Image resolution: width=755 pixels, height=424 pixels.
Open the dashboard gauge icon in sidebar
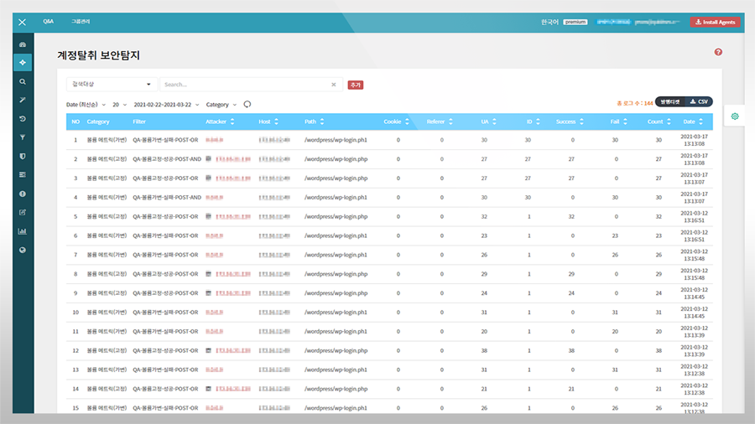23,44
